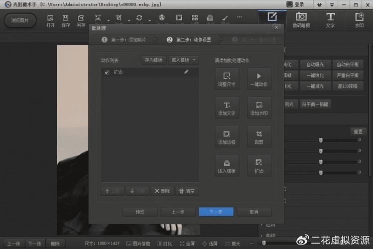Click the zoom slider handle in the bottom bar

click(263, 243)
